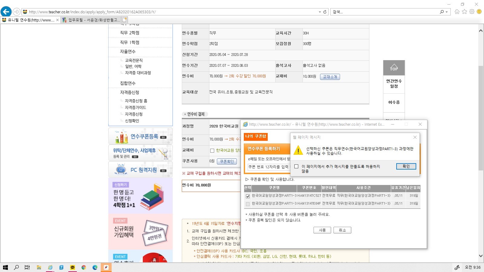
Task: Click the 사용 button to apply coupon
Action: pos(322,230)
